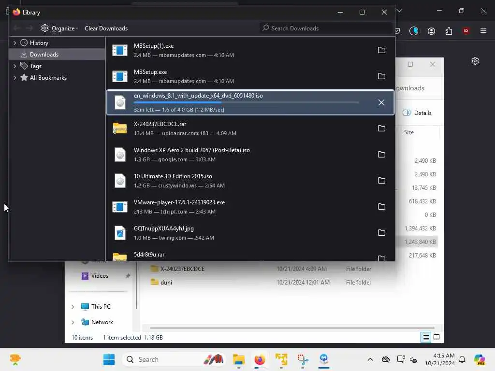Click the VMware-player installer icon
The image size is (495, 371).
click(x=120, y=207)
